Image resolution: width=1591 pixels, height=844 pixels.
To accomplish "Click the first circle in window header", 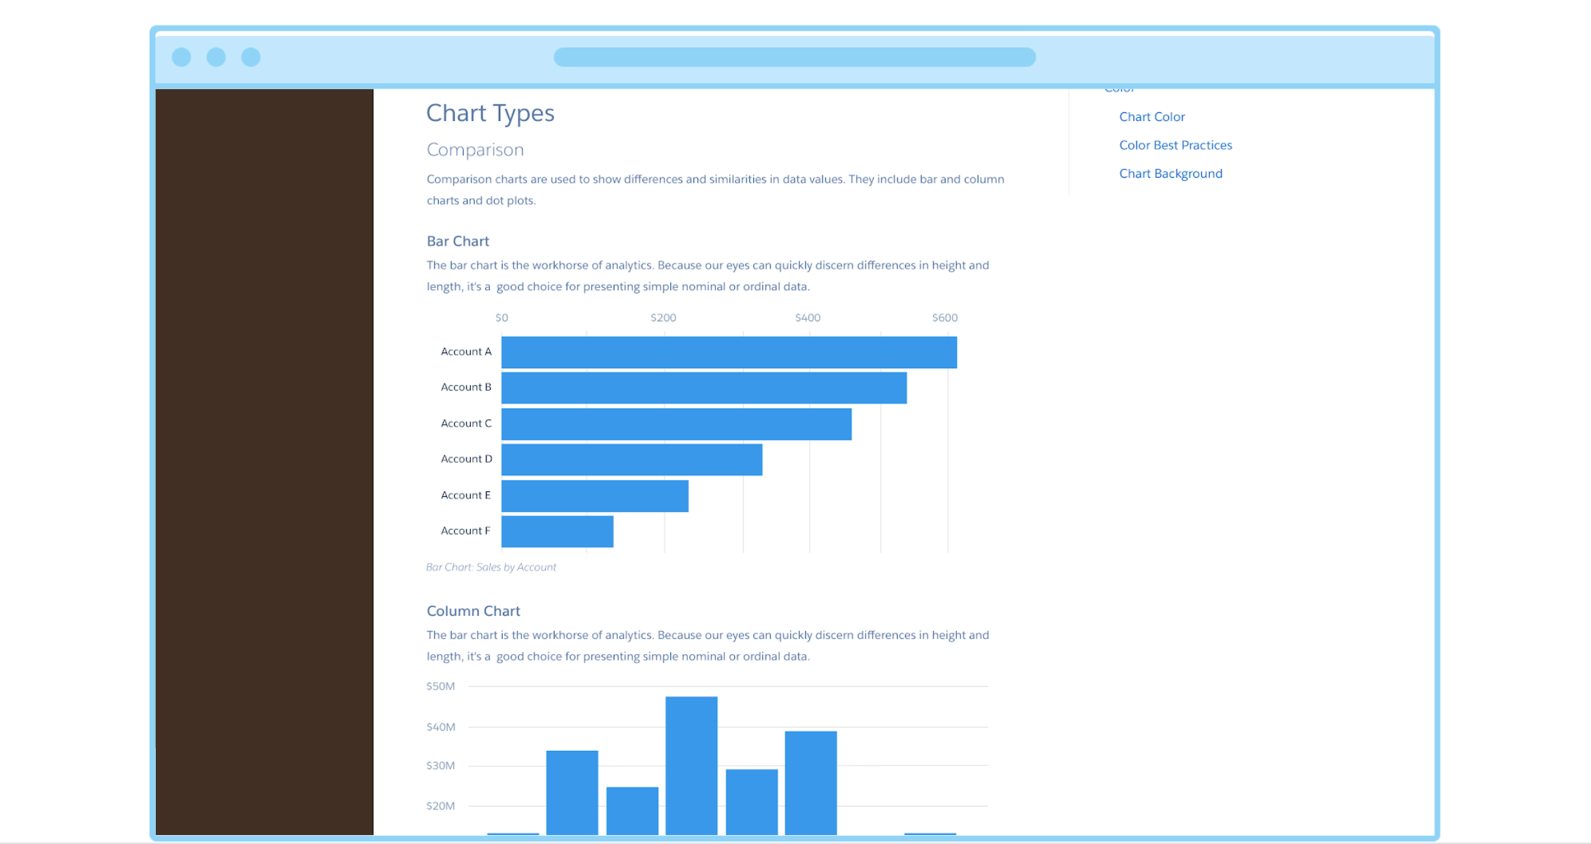I will click(x=181, y=57).
